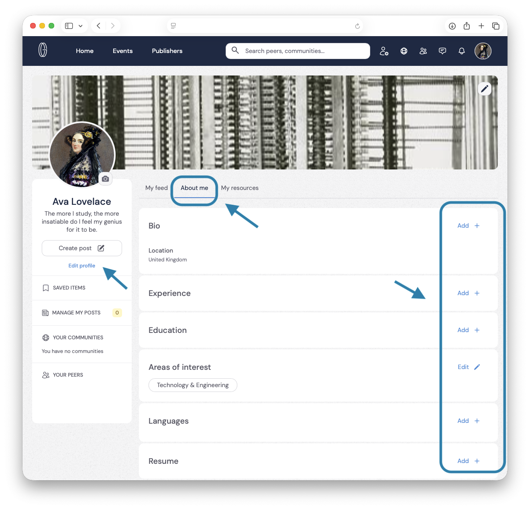Image resolution: width=530 pixels, height=510 pixels.
Task: Select Publishers in the navigation bar
Action: [167, 51]
